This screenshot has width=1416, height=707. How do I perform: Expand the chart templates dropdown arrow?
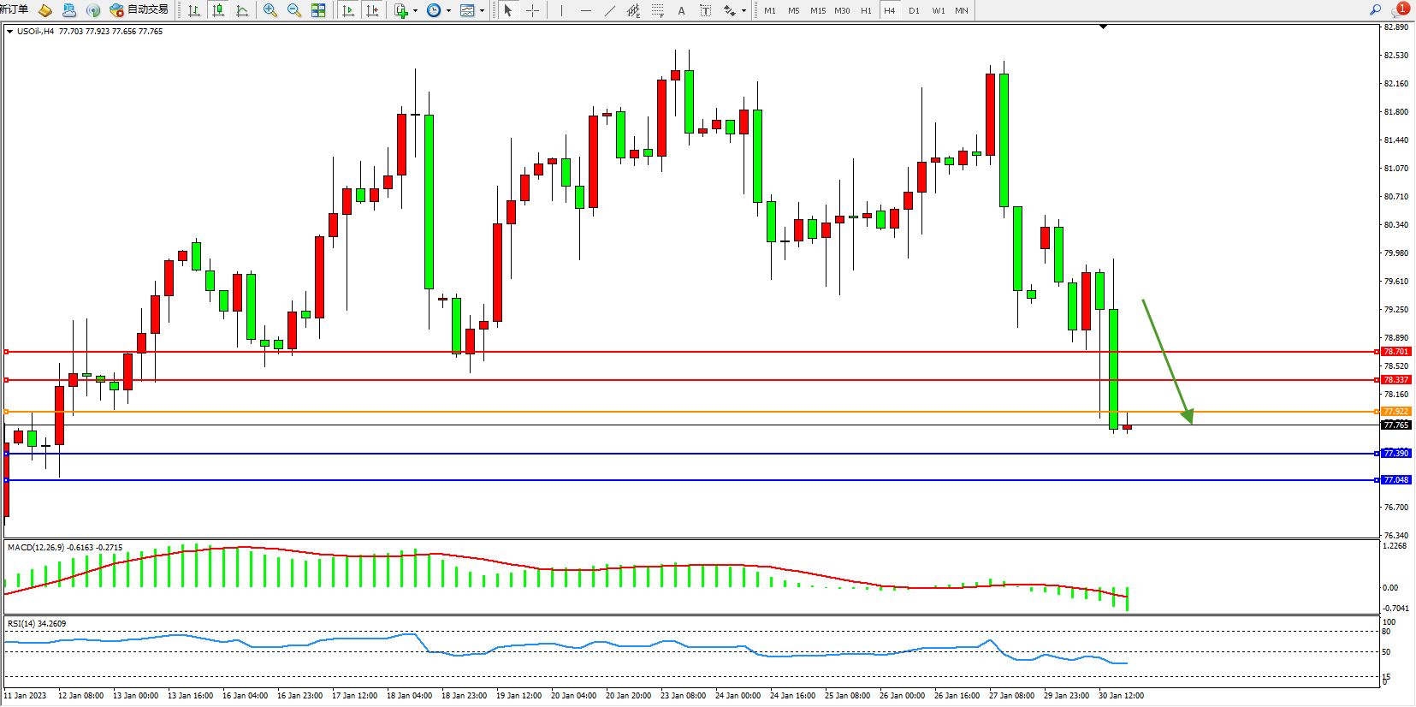(x=483, y=11)
